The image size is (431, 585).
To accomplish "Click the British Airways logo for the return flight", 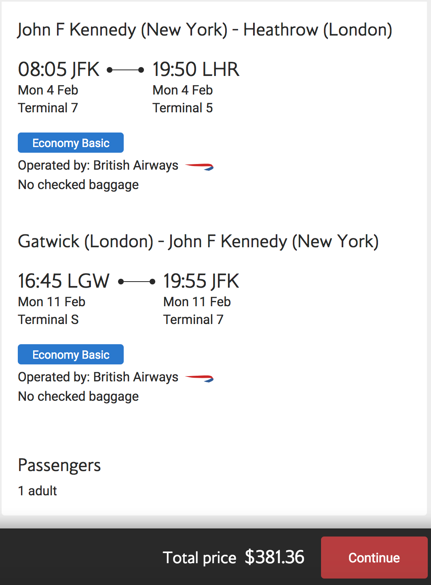I will (x=199, y=378).
